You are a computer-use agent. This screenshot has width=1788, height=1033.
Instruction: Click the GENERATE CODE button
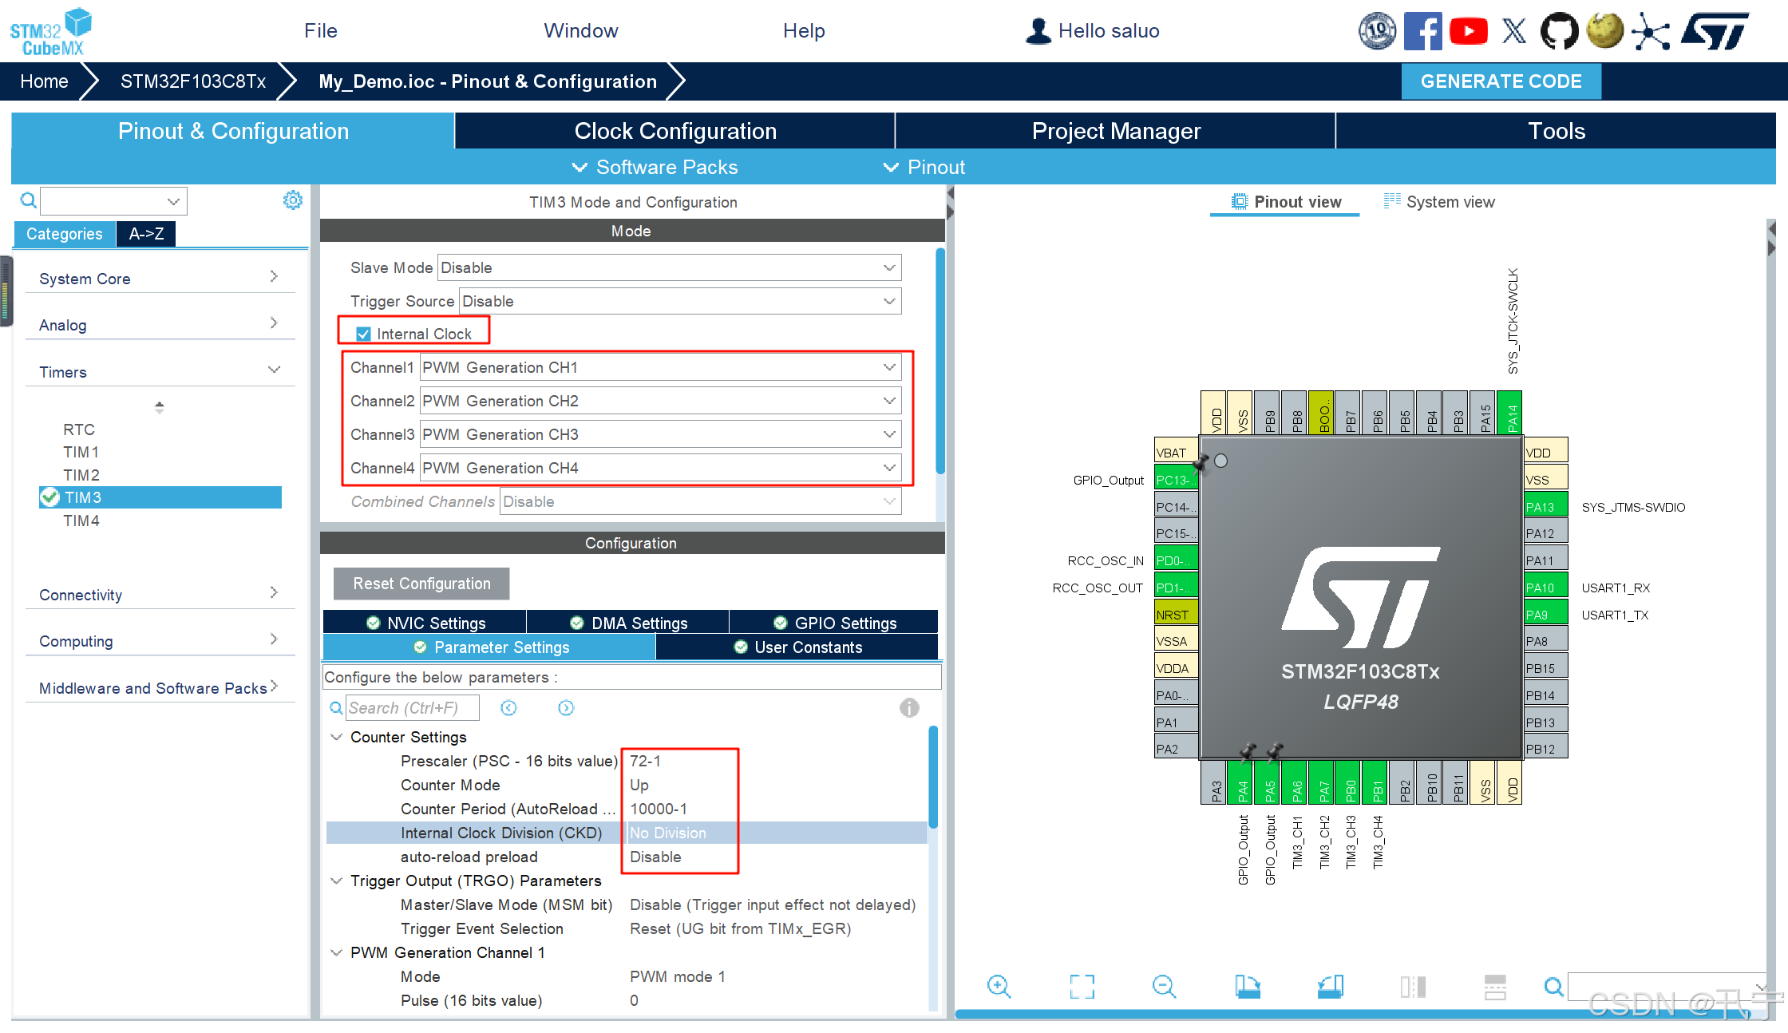click(1501, 81)
